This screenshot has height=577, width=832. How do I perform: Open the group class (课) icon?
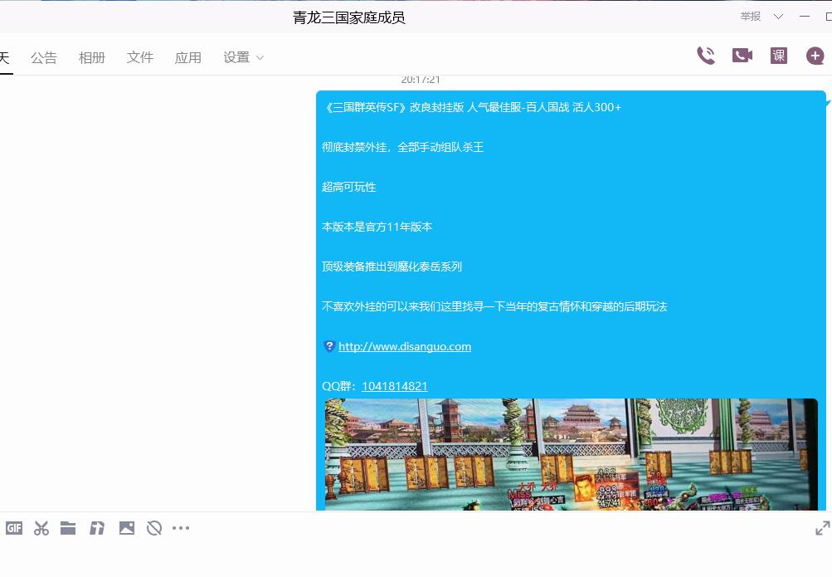[778, 55]
